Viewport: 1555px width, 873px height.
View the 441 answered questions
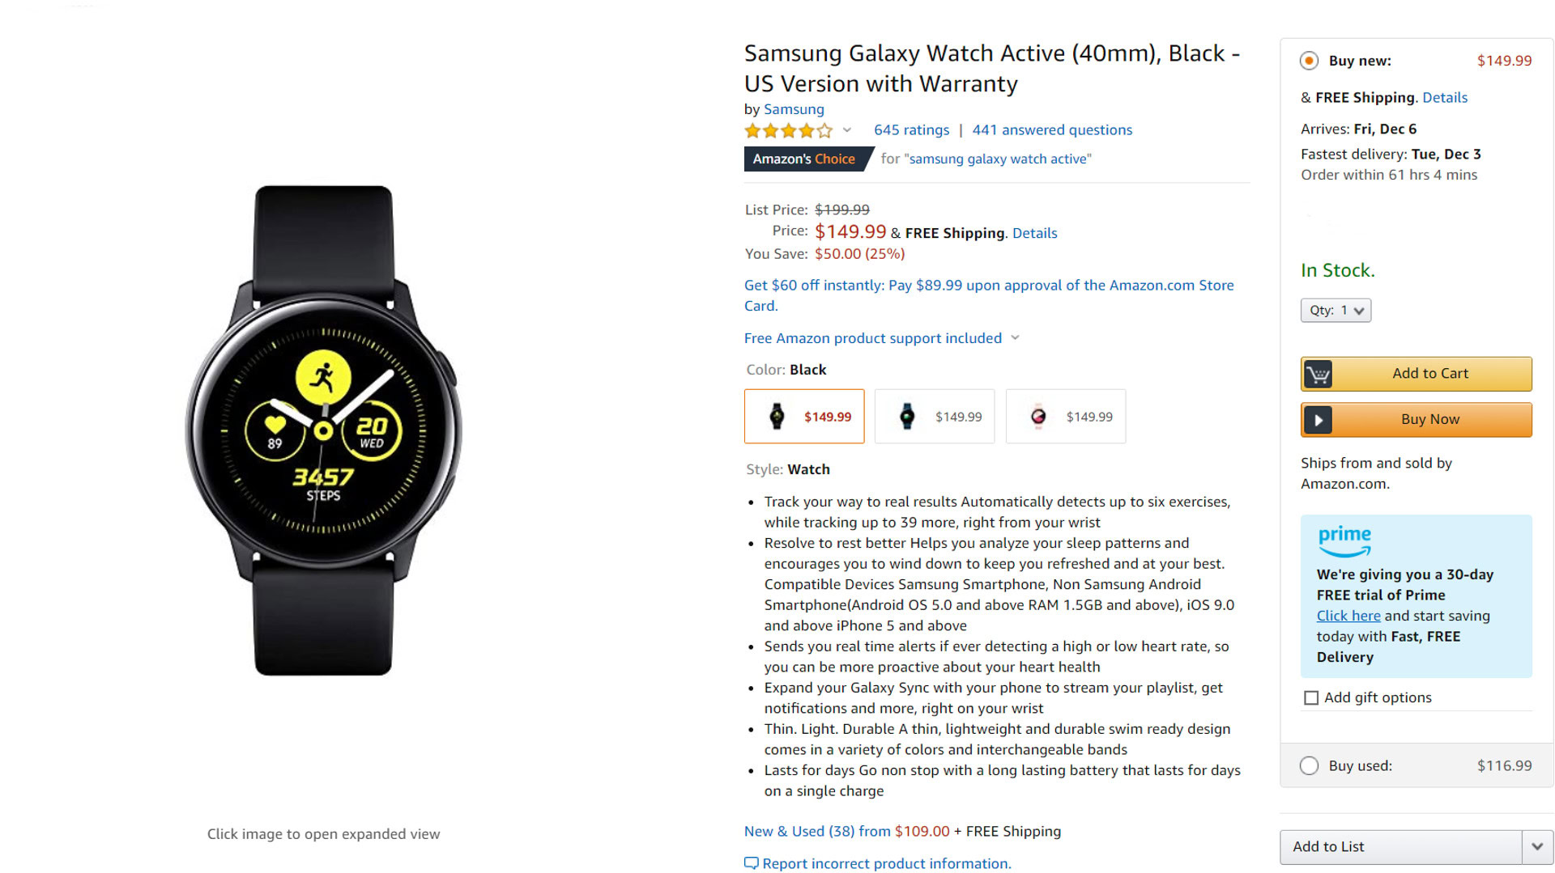pyautogui.click(x=1052, y=130)
